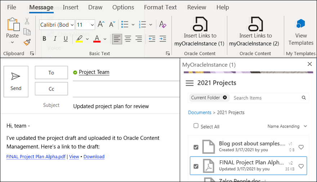Remove the Current Folder filter chip
The image size is (317, 182).
225,97
